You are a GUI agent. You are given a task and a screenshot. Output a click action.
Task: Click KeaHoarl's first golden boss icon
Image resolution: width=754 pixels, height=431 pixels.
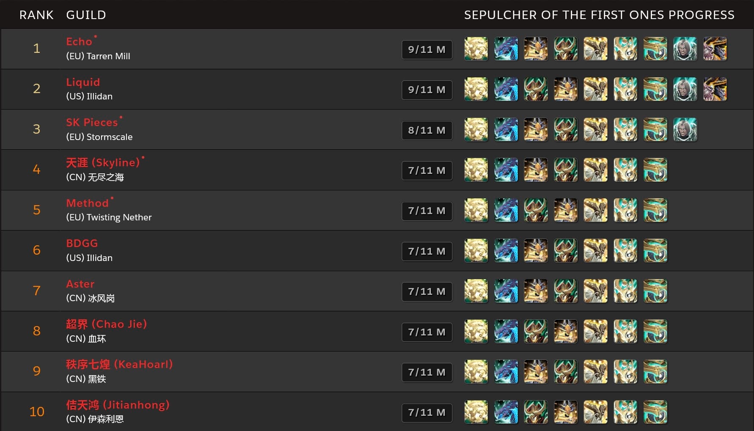(x=476, y=372)
